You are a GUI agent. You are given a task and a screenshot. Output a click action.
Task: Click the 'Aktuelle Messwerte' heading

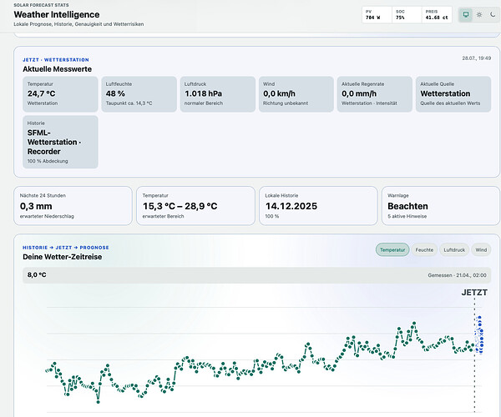point(57,69)
